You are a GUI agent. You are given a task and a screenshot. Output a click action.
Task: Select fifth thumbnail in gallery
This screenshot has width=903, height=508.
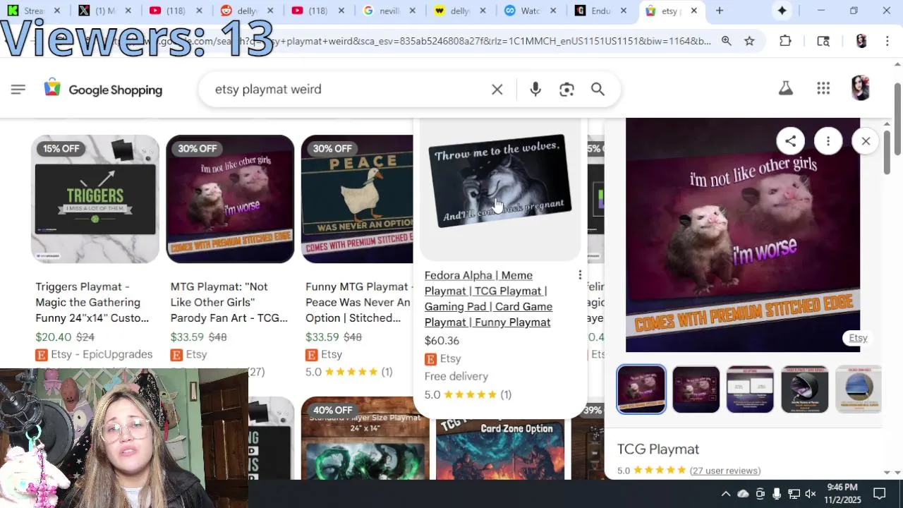coord(858,389)
